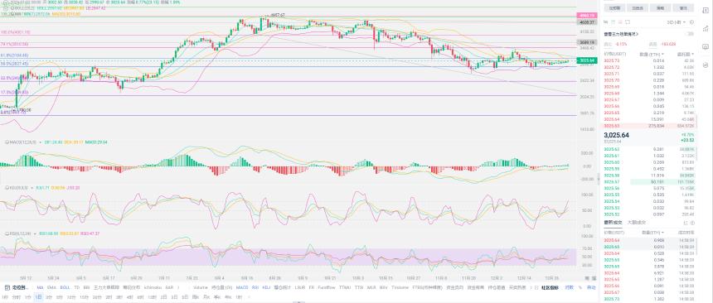
Task: Open the 定位到 locate dropdown
Action: coord(21,287)
